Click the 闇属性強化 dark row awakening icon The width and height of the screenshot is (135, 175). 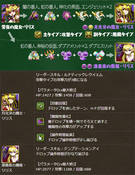pos(40,121)
